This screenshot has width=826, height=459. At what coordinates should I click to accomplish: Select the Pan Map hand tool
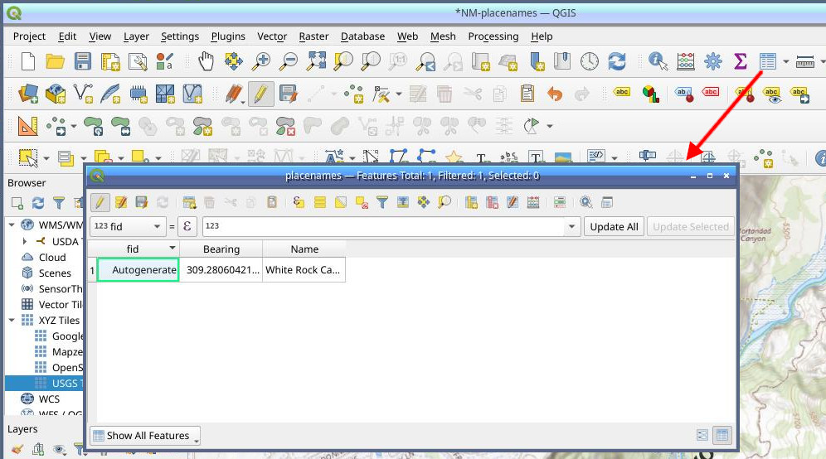coord(206,61)
